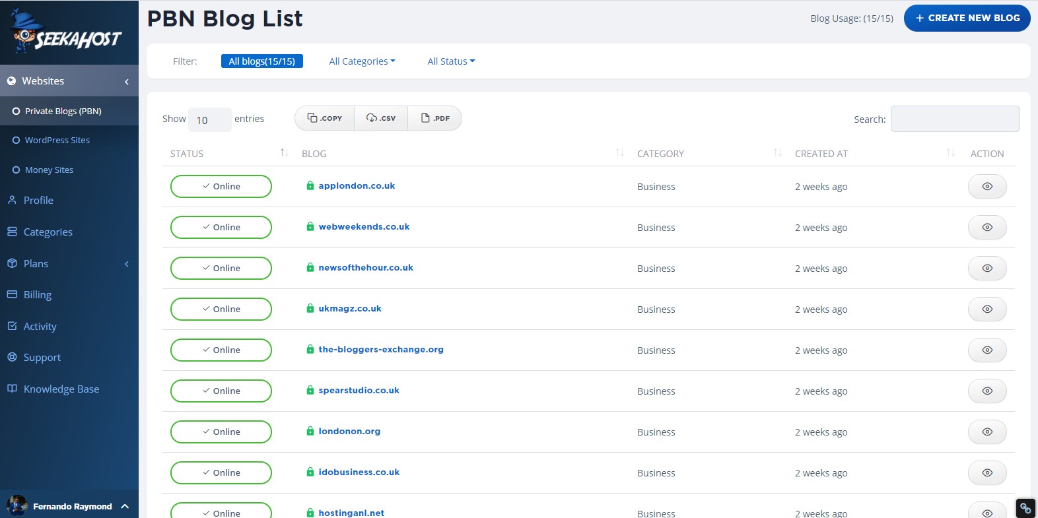Click the padlock icon beside ukmagz.co.uk
The width and height of the screenshot is (1038, 518).
click(310, 308)
